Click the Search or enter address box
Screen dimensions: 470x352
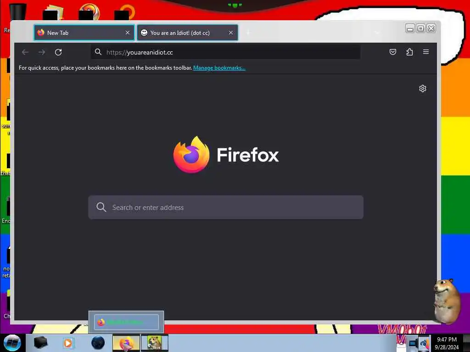coord(226,207)
